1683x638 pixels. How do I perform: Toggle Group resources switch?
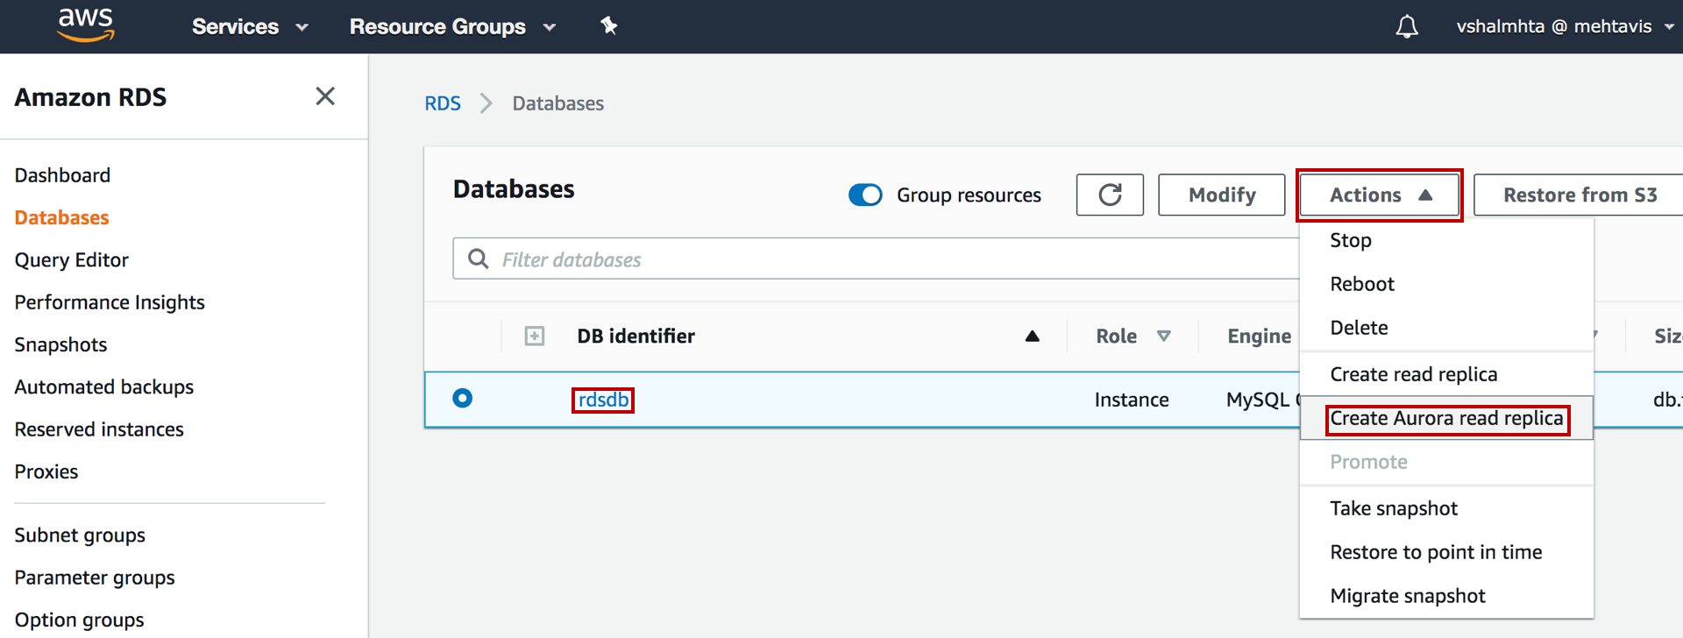(865, 195)
